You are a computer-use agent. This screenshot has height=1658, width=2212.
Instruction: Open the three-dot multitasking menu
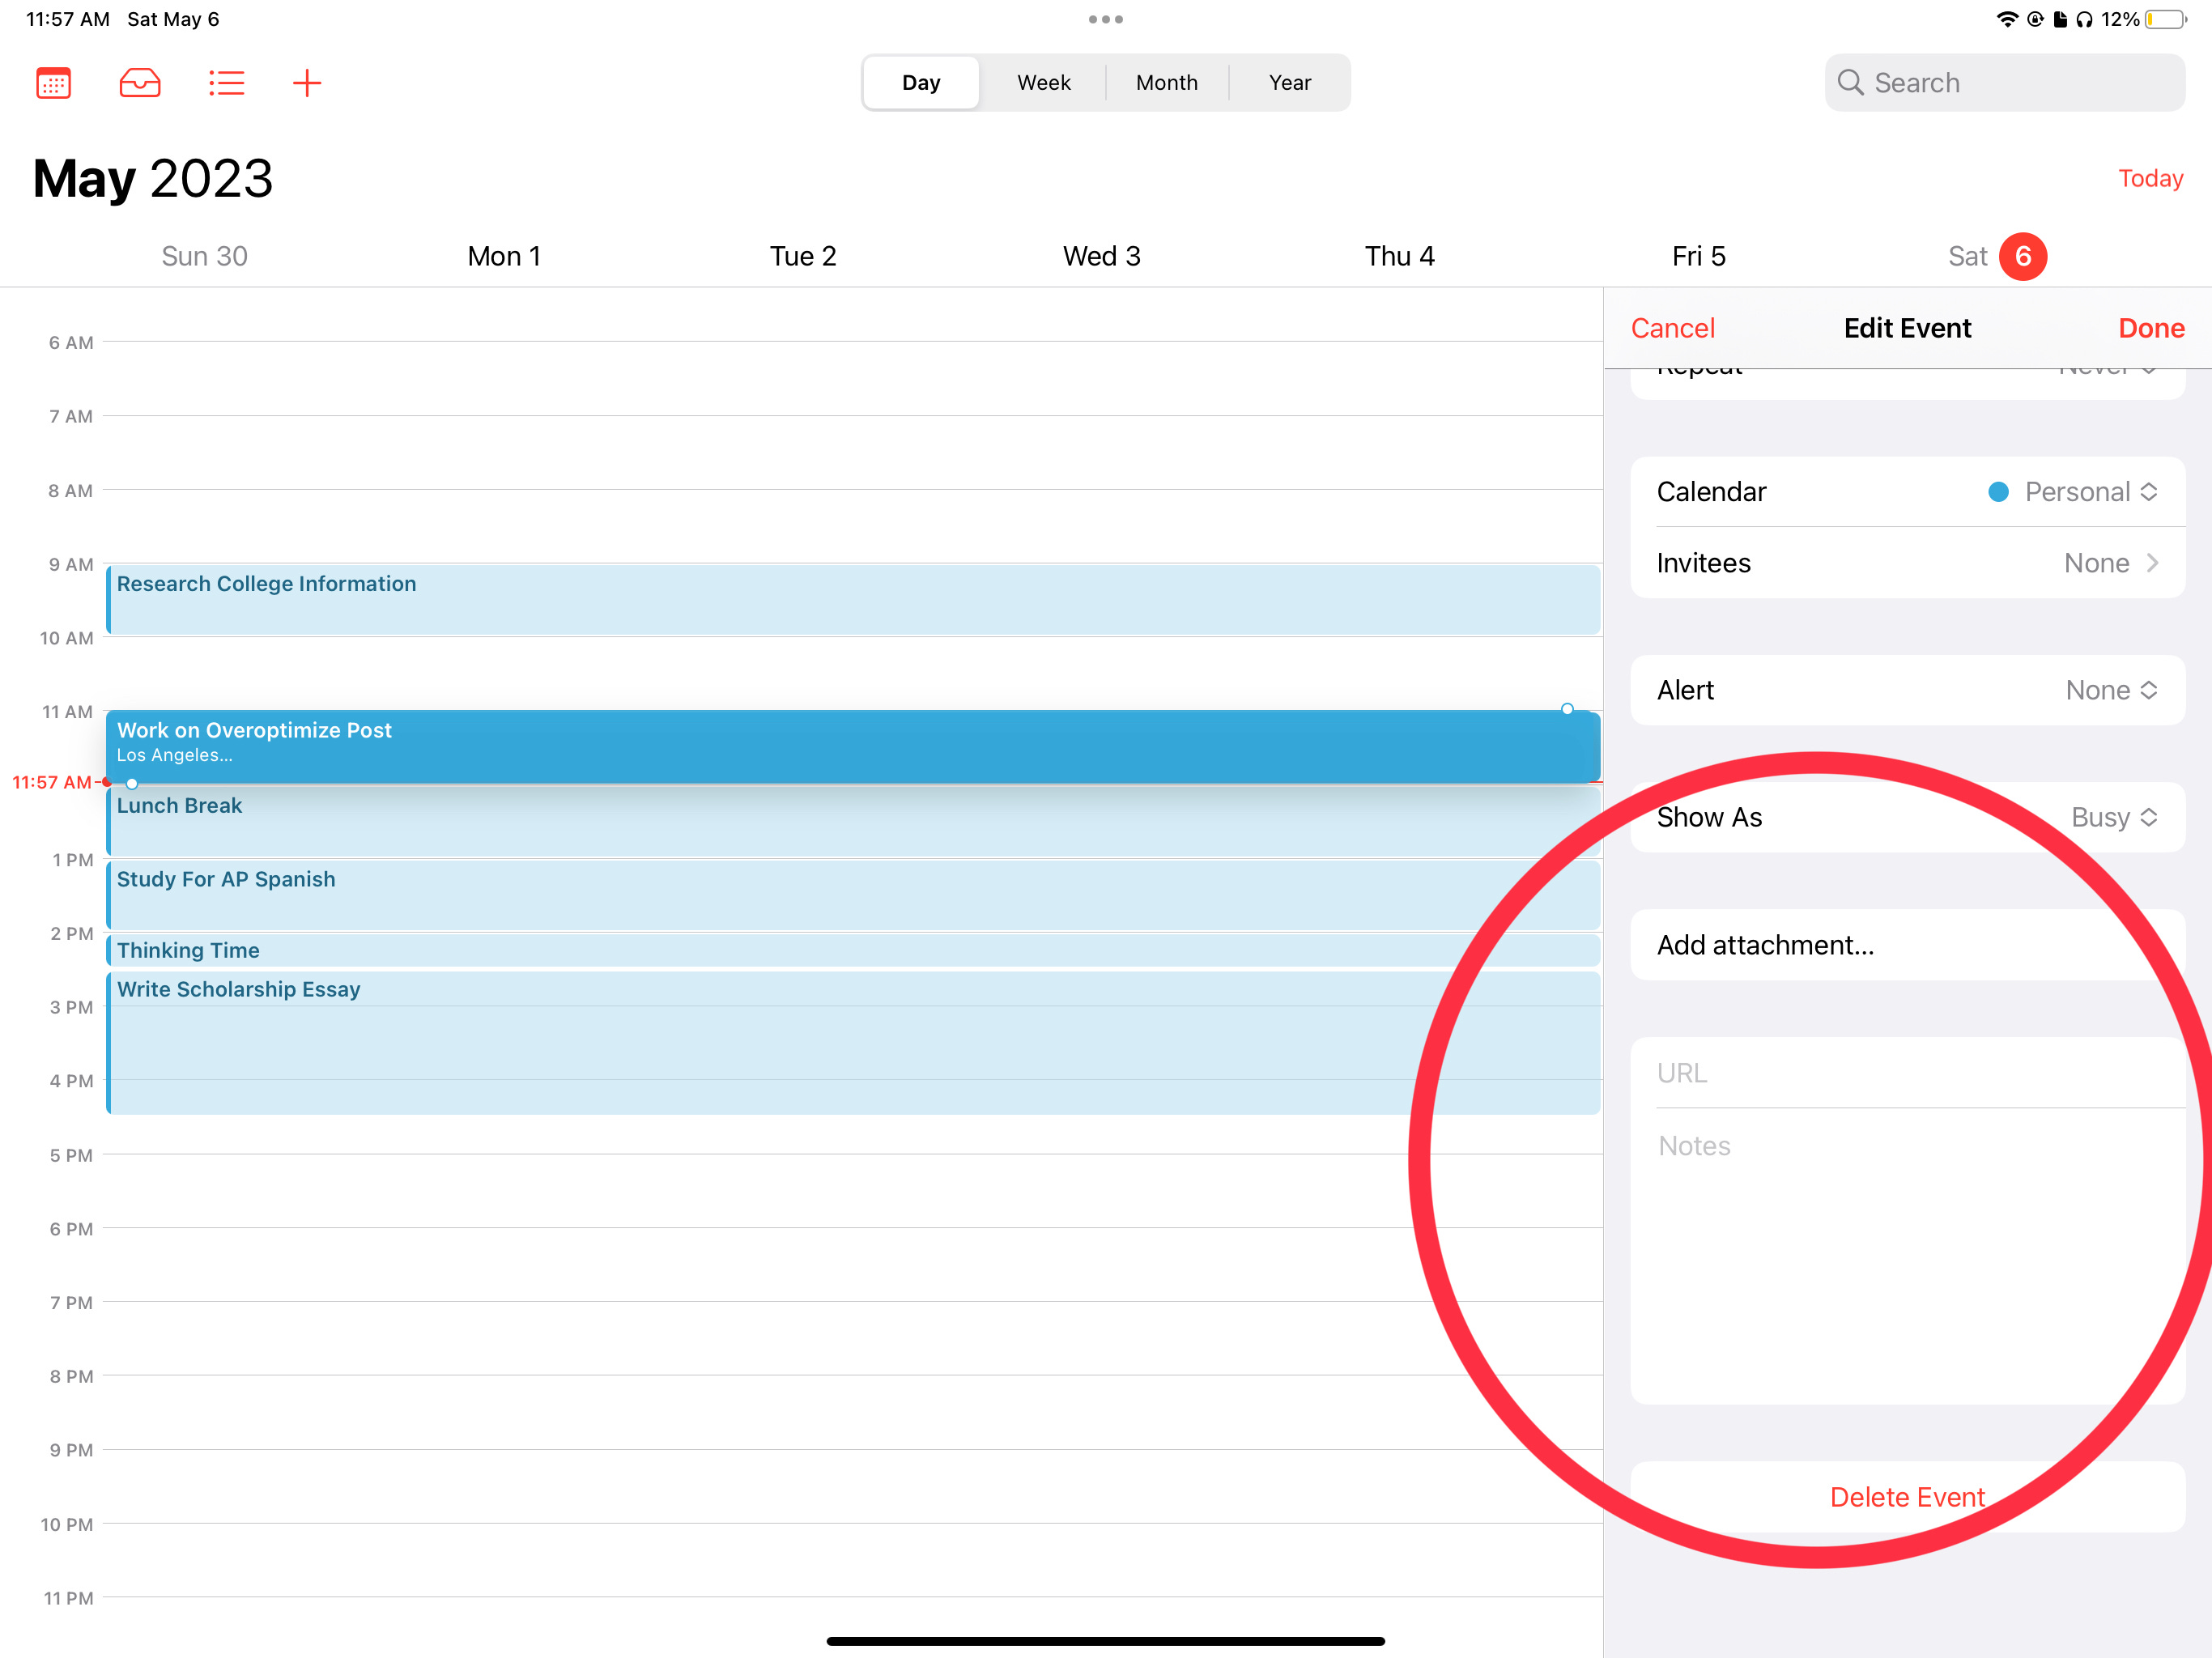[x=1106, y=19]
